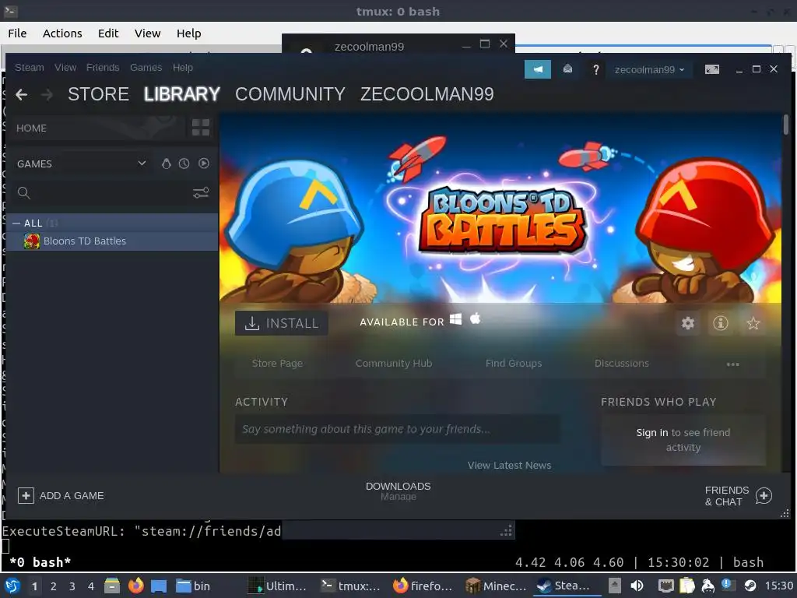Viewport: 797px width, 598px height.
Task: Click the game page vertical scrollbar
Action: 786,125
